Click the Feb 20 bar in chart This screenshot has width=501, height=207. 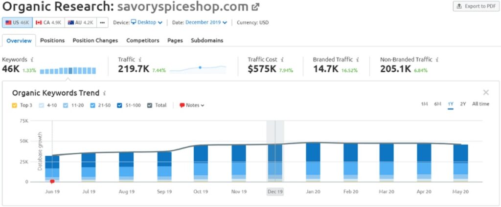pyautogui.click(x=351, y=163)
